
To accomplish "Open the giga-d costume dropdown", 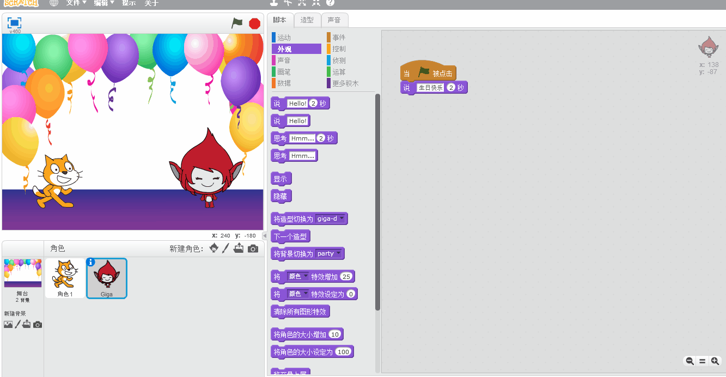I will (x=331, y=218).
